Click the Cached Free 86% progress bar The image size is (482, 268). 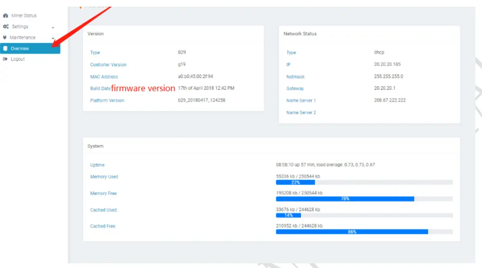[364, 231]
